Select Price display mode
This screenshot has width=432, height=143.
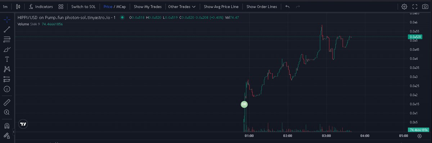(x=108, y=6)
